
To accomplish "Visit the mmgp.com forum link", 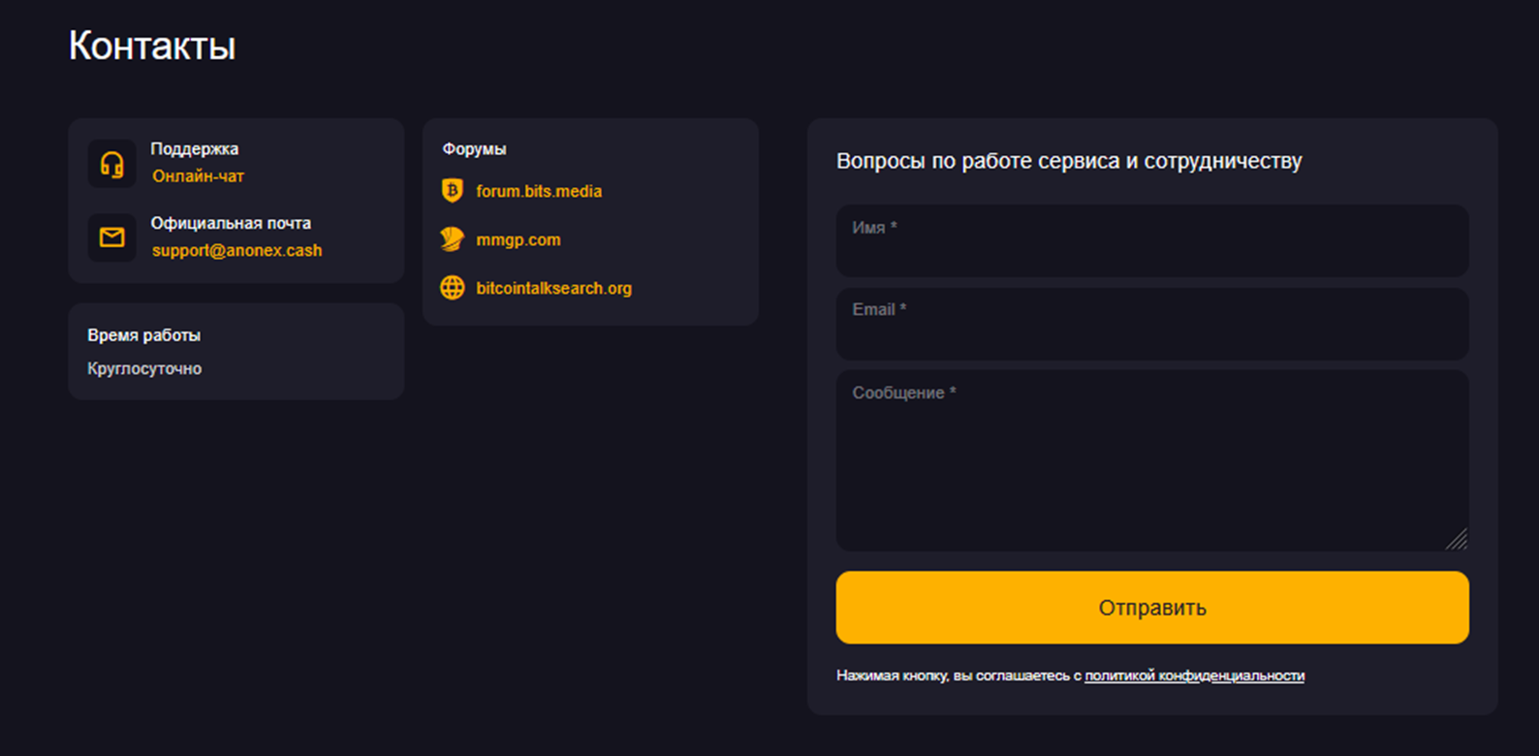I will (x=518, y=239).
